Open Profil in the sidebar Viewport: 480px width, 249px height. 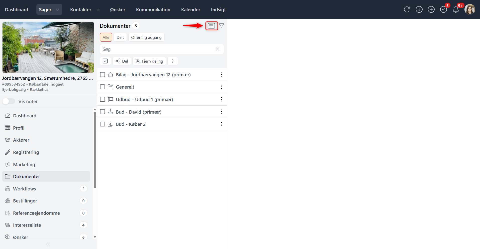click(46, 128)
